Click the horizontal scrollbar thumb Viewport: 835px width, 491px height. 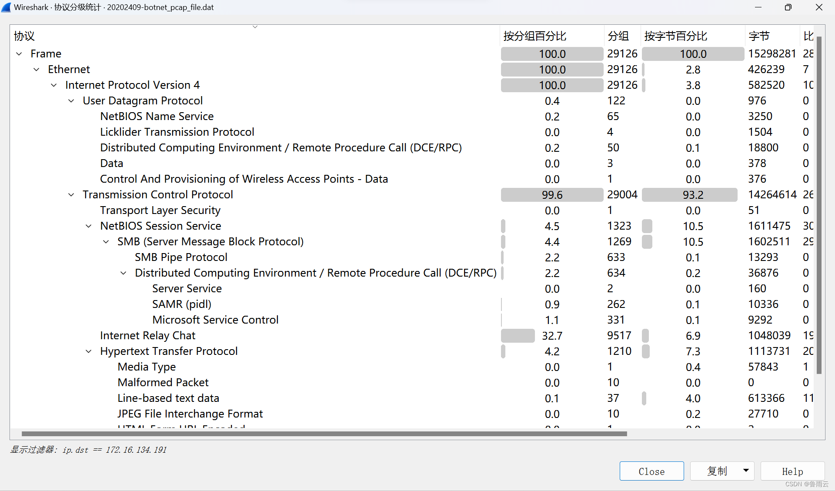click(324, 434)
